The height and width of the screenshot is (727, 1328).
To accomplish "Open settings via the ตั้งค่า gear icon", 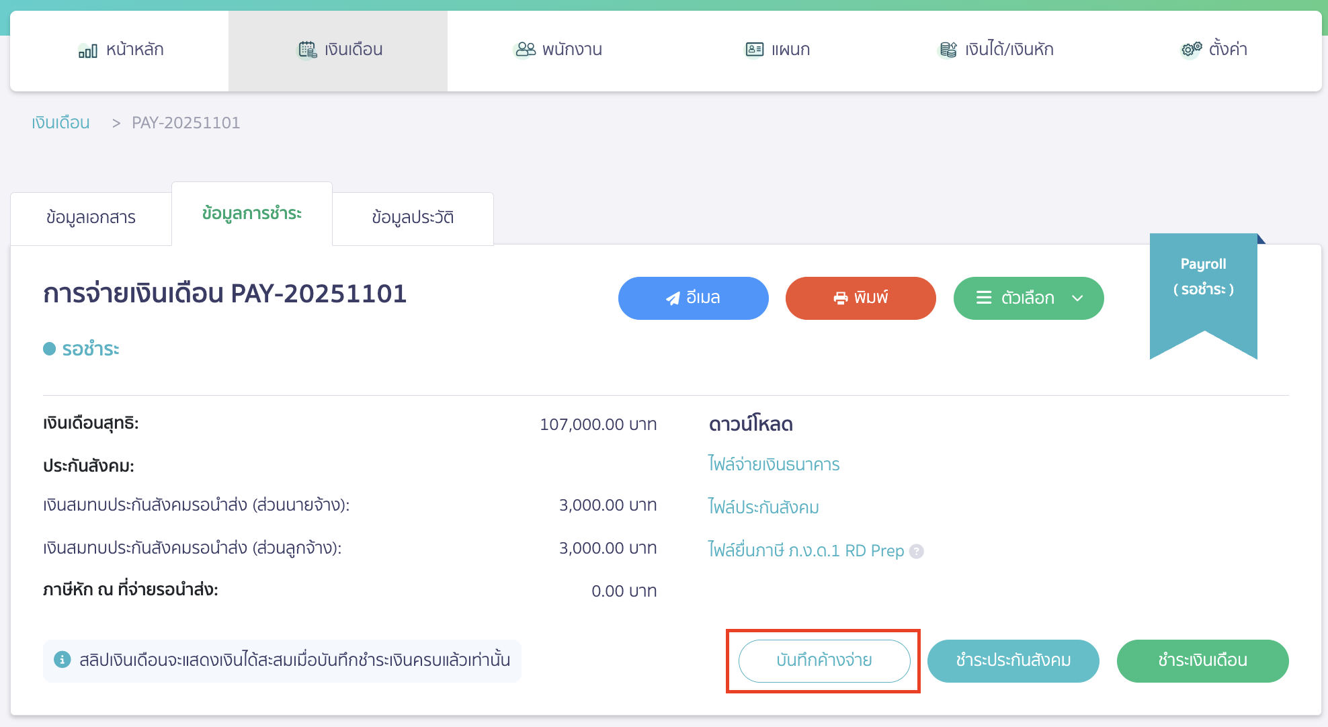I will [1190, 49].
